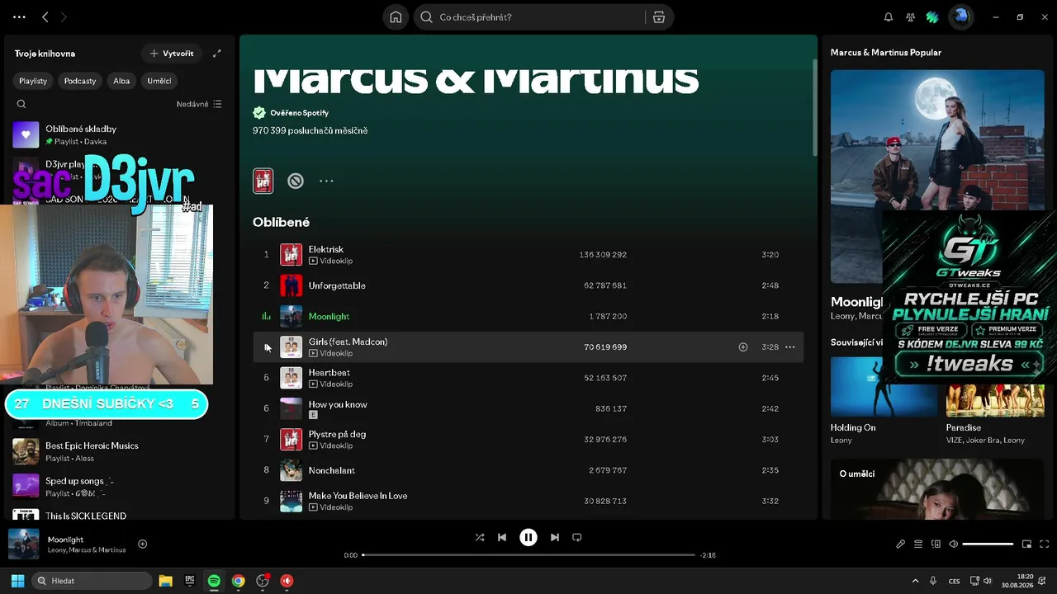Open Moonlight title in now-playing bar
The image size is (1057, 594).
(x=65, y=540)
